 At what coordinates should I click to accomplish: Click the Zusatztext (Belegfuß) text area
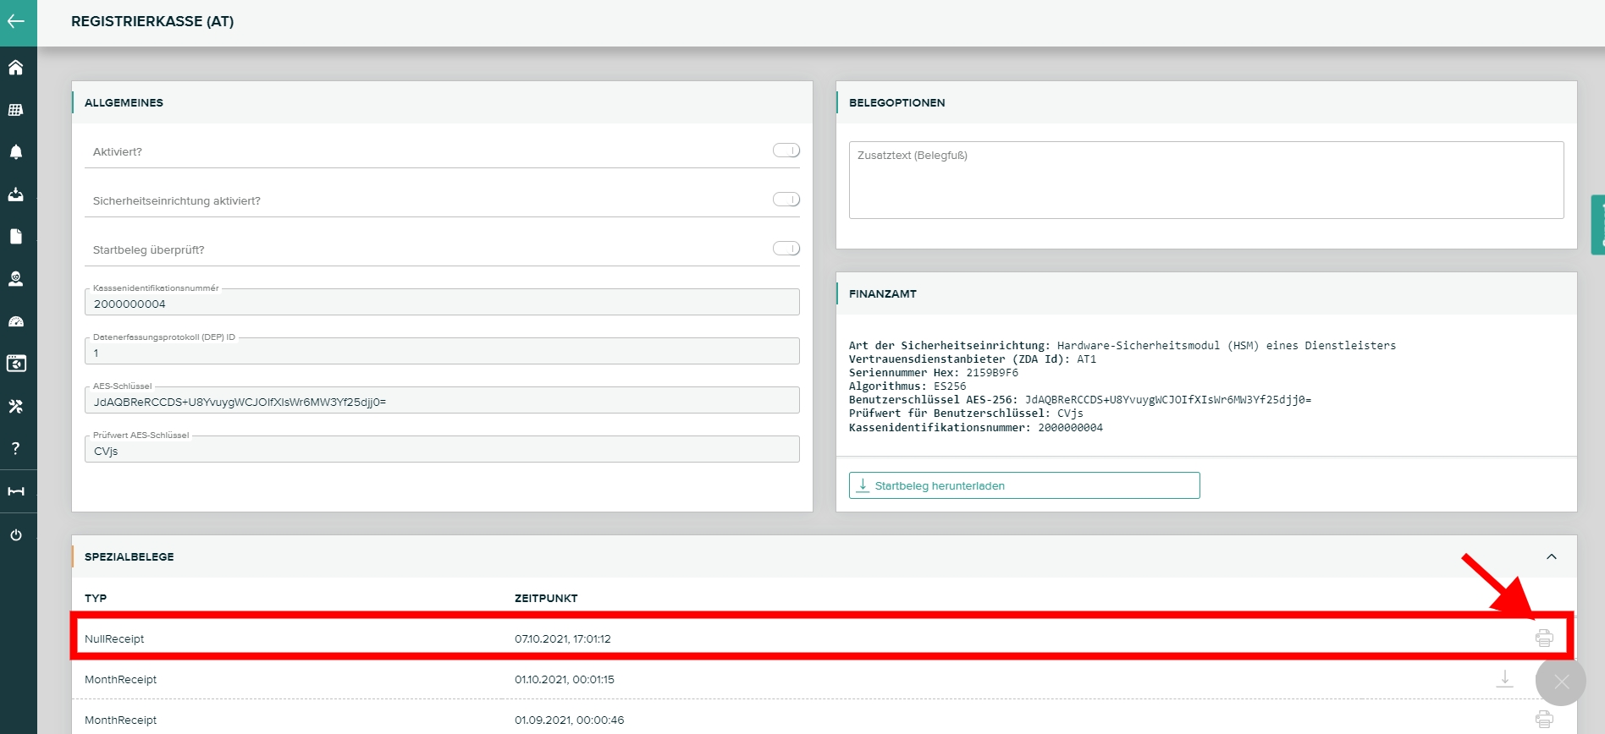coord(1206,180)
